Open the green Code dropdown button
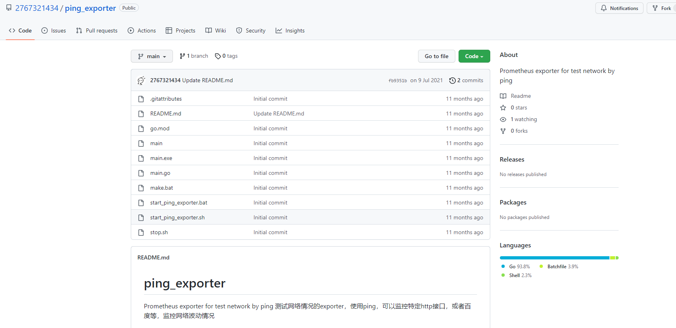 click(474, 56)
